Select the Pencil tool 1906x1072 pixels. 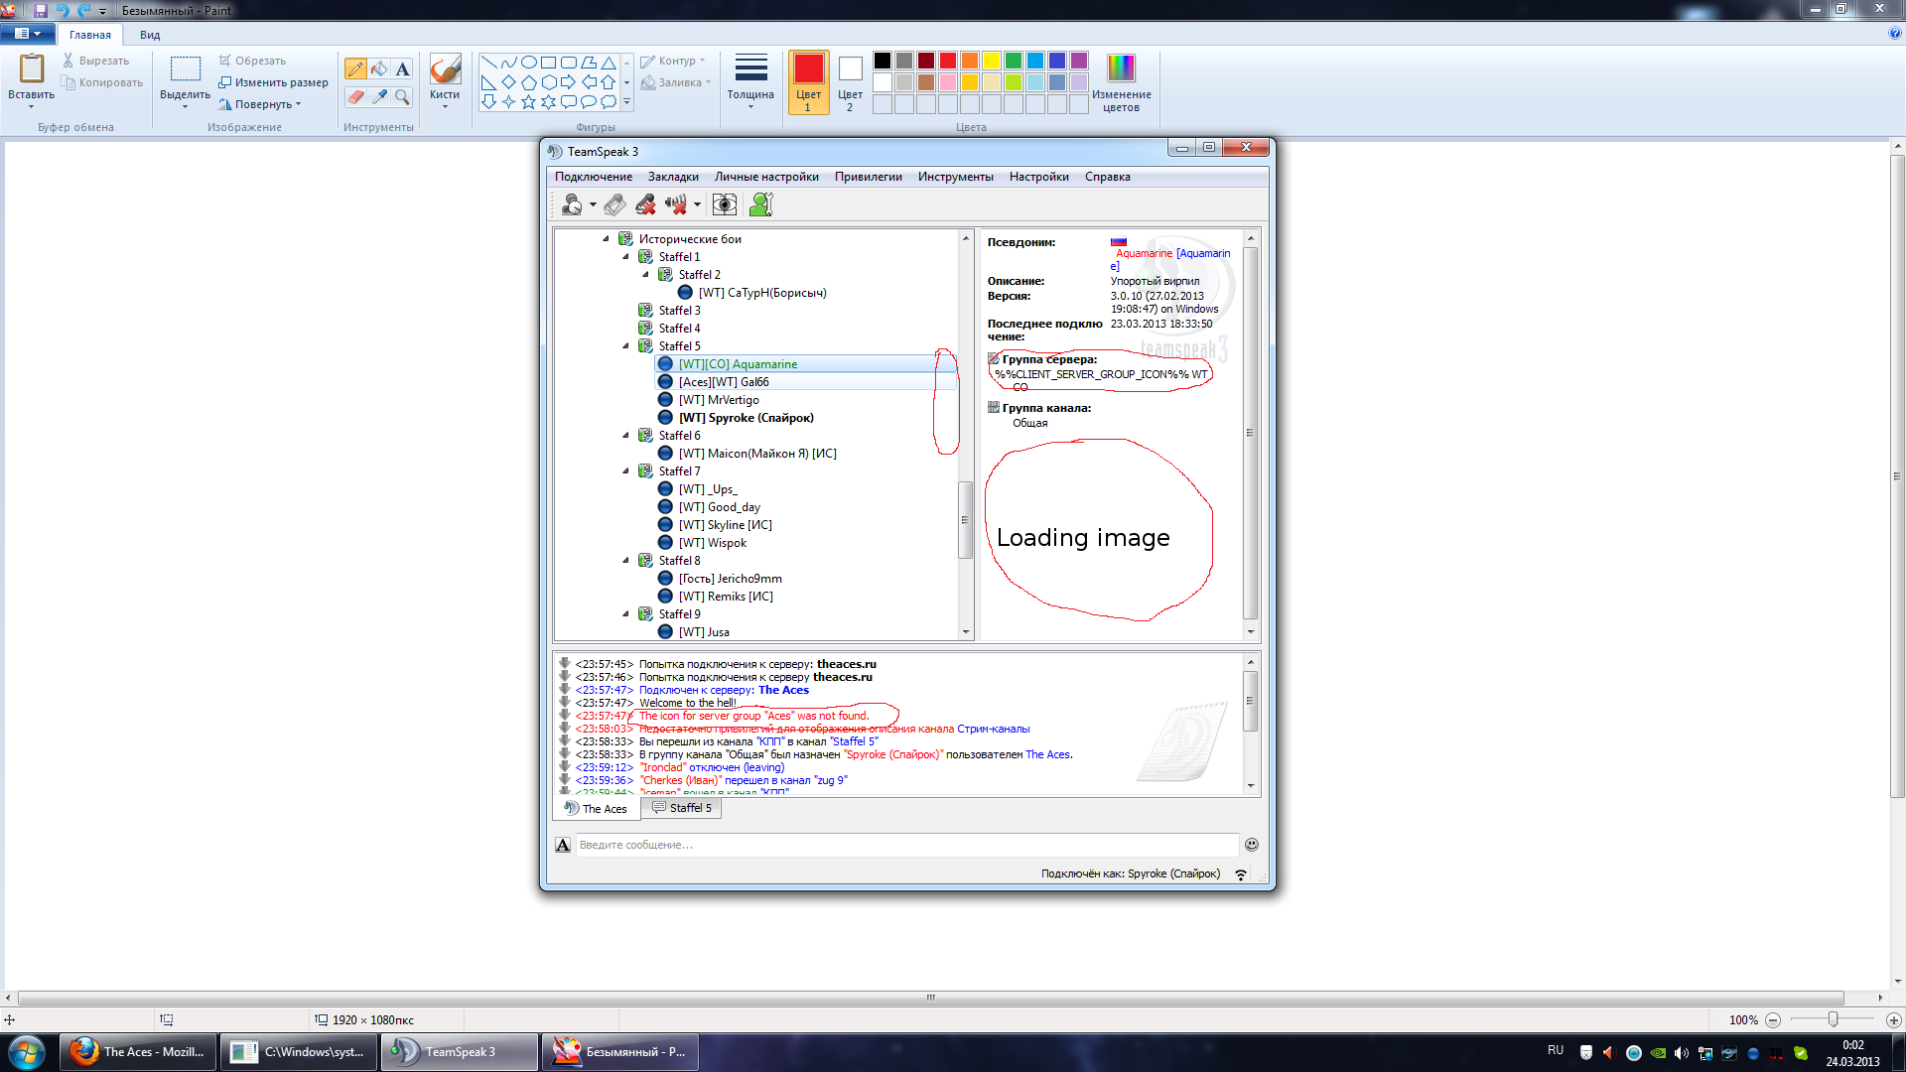355,68
